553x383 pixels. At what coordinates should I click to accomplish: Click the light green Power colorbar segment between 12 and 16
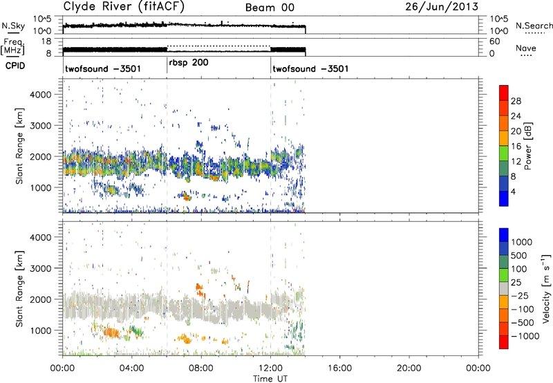pos(504,153)
